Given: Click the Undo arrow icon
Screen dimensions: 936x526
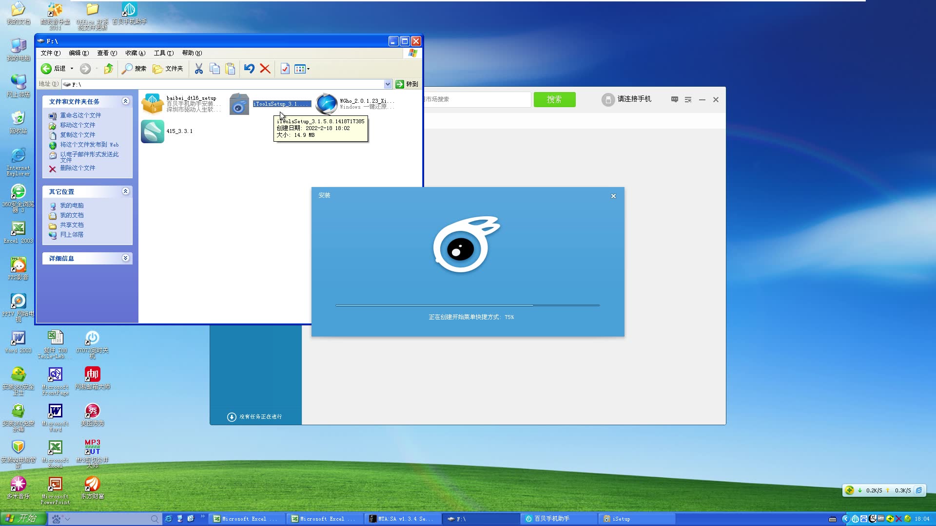Looking at the screenshot, I should (x=249, y=69).
